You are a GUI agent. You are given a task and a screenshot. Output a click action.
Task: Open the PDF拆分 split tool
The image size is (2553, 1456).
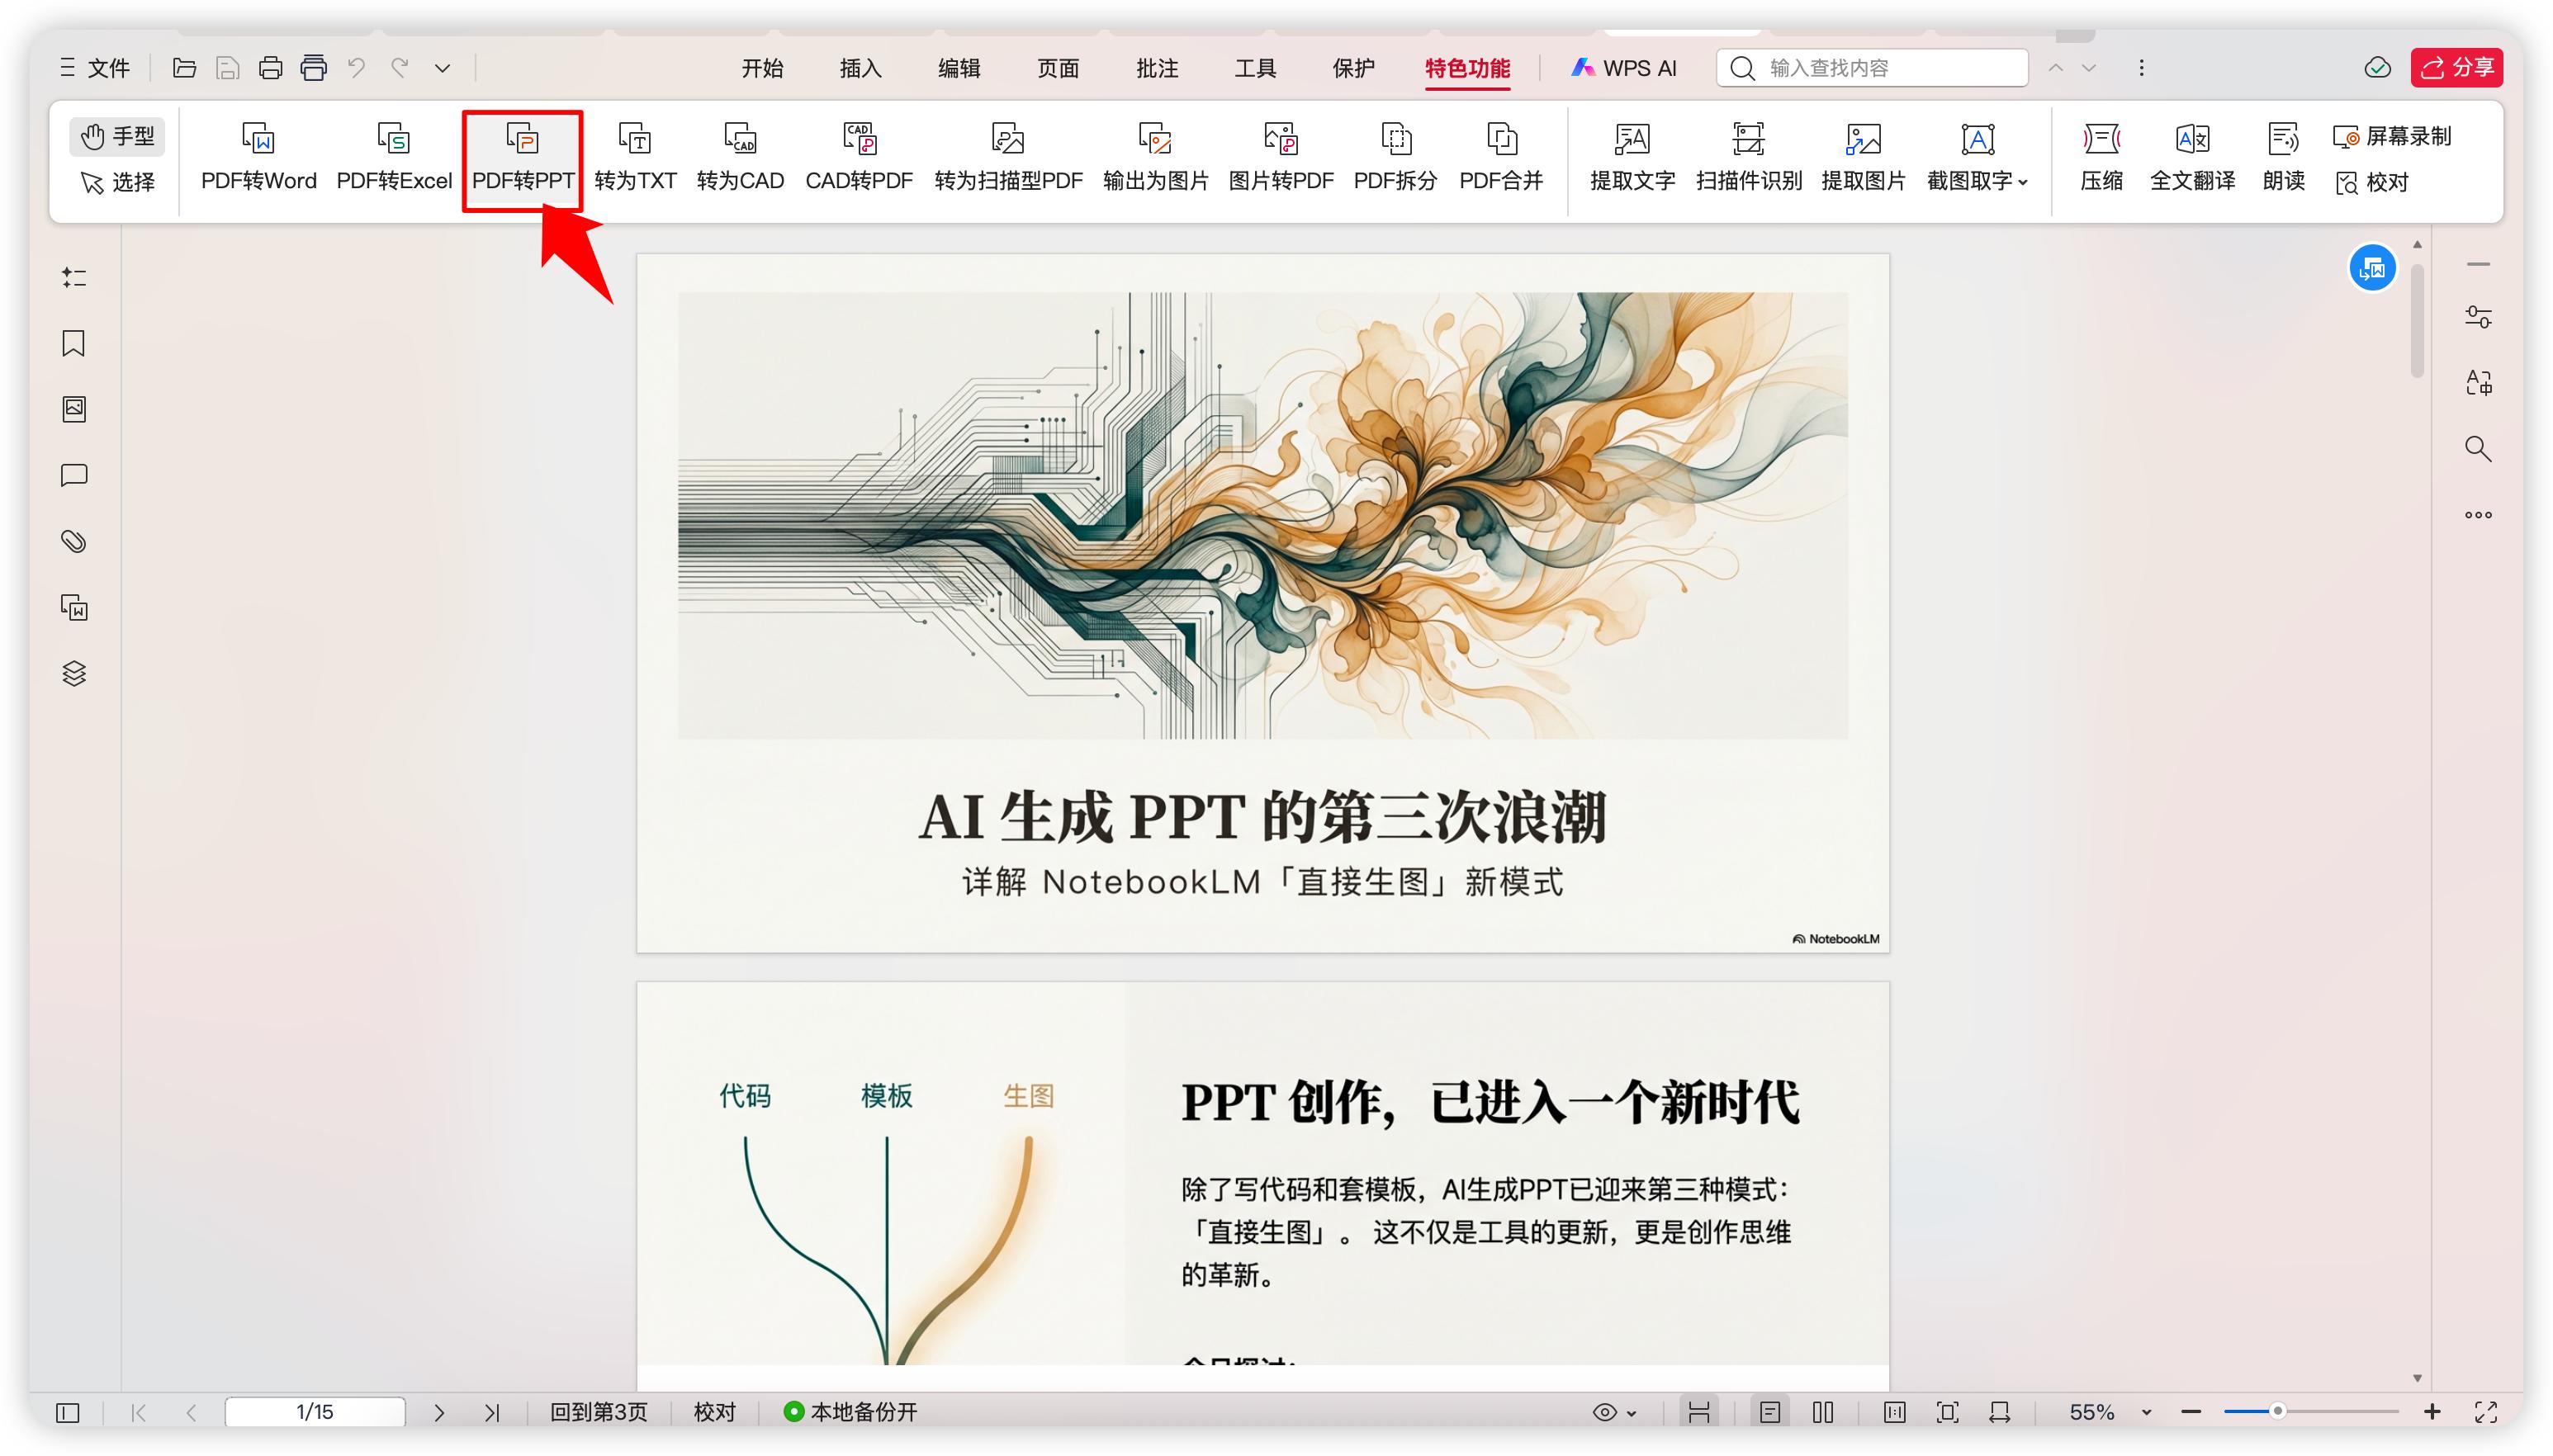click(1395, 157)
